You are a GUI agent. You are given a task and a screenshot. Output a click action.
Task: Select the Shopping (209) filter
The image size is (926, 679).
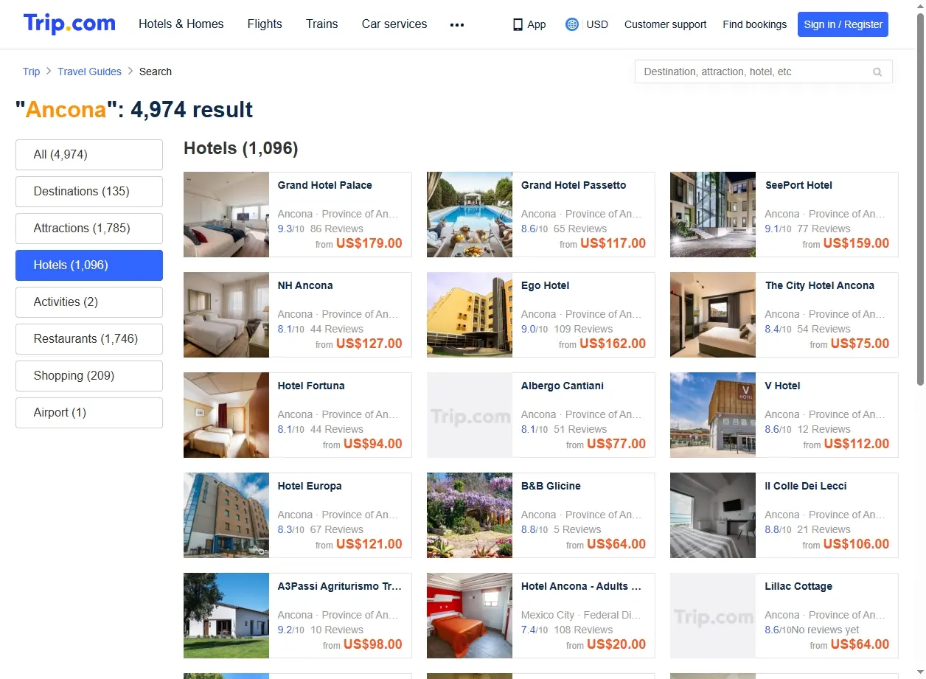89,376
